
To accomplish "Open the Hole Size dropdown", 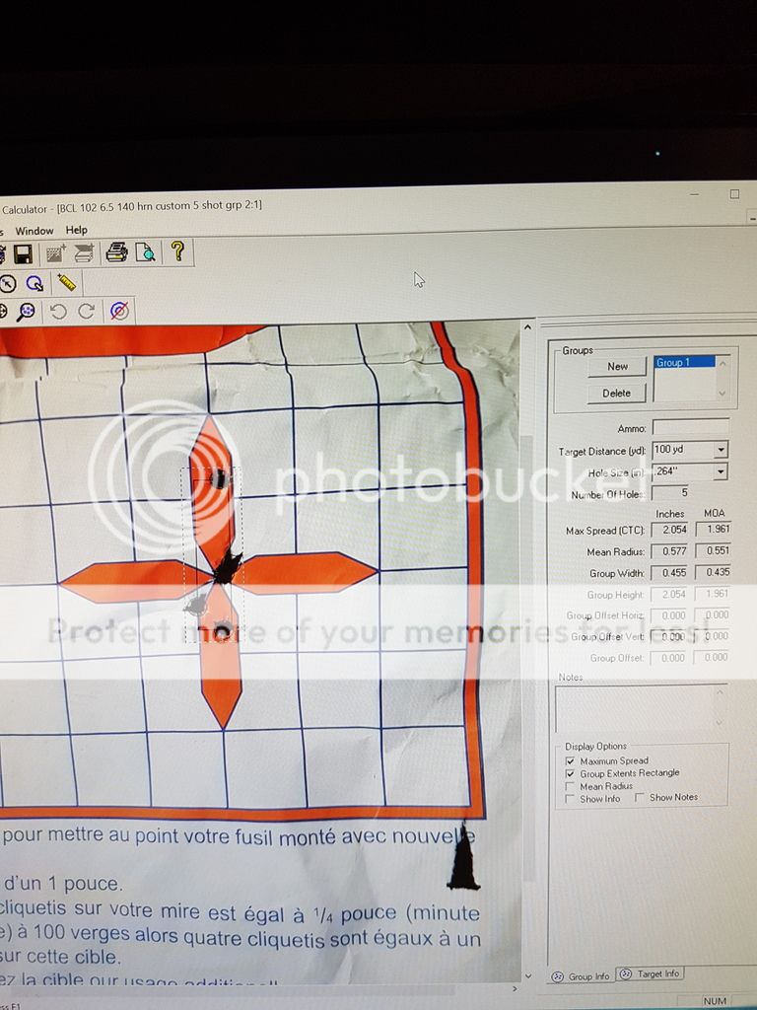I will coord(721,472).
